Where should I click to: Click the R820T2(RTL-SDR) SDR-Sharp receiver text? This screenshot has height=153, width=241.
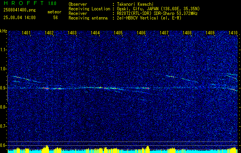click(x=157, y=13)
